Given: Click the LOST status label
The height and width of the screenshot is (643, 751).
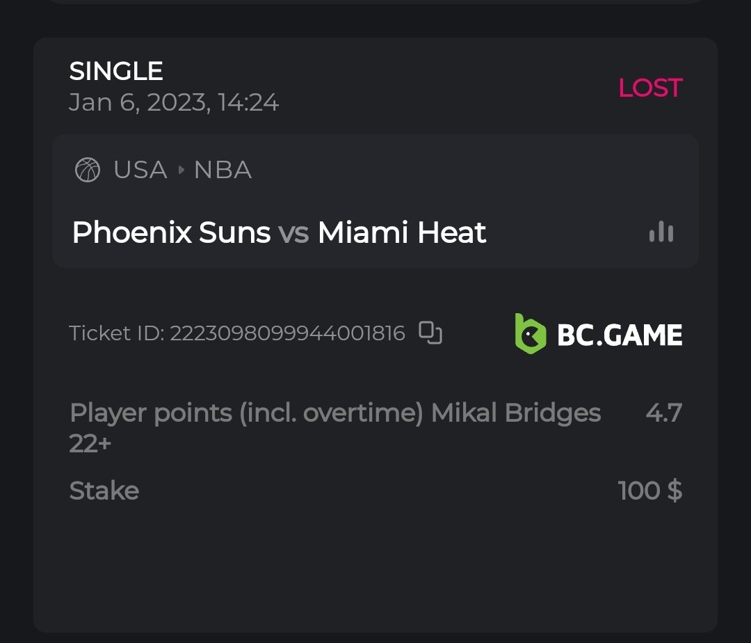Looking at the screenshot, I should [x=650, y=88].
